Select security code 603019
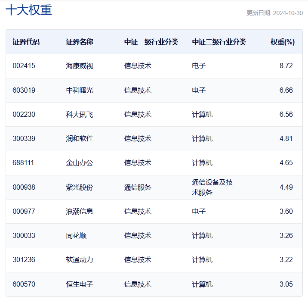 24,91
